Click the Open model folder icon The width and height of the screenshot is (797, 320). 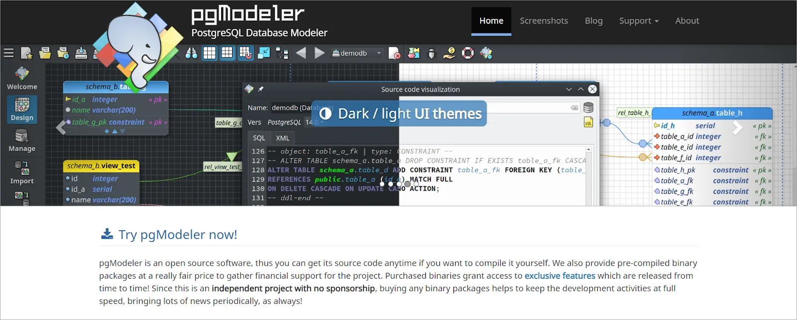tap(45, 53)
